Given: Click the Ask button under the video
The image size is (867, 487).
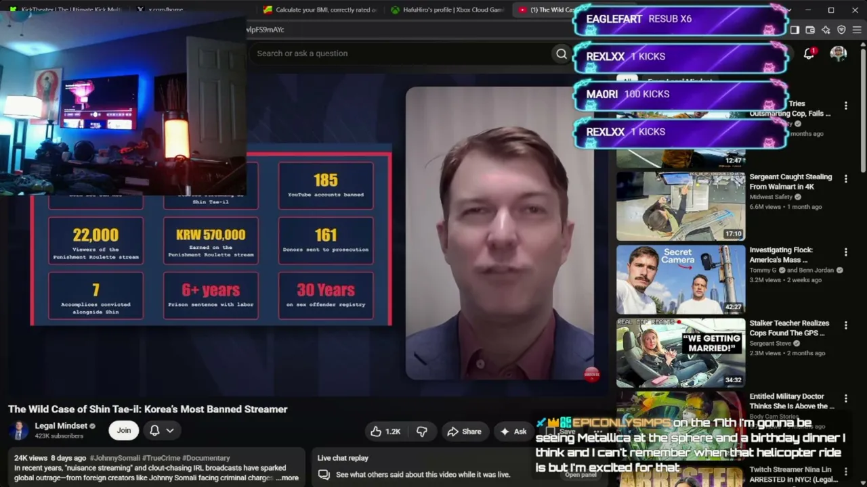Looking at the screenshot, I should tap(513, 432).
